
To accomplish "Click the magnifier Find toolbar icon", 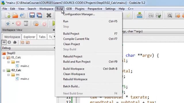I will (170, 15).
